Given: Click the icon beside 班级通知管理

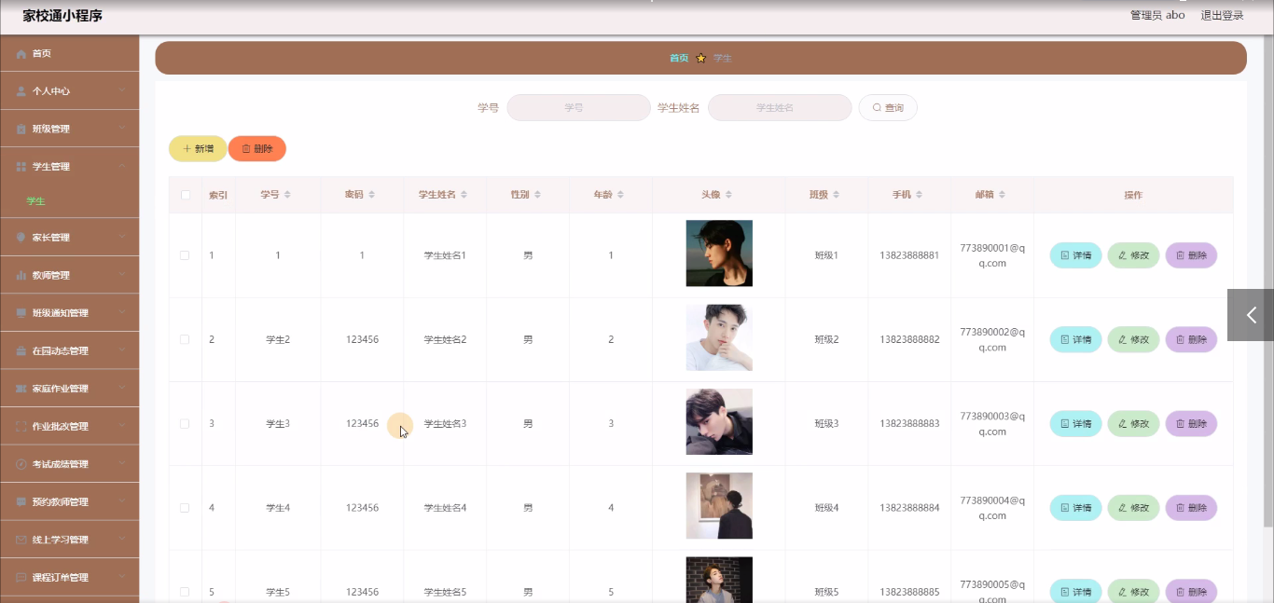Looking at the screenshot, I should pos(21,313).
